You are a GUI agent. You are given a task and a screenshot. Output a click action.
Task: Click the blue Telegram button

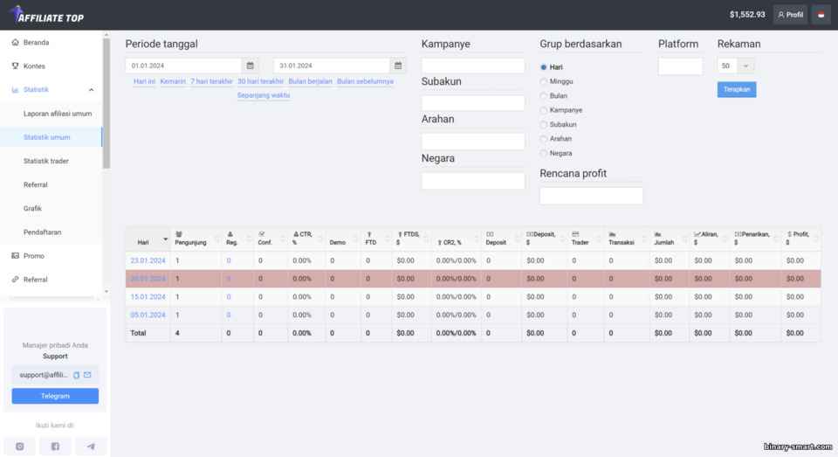(x=55, y=396)
